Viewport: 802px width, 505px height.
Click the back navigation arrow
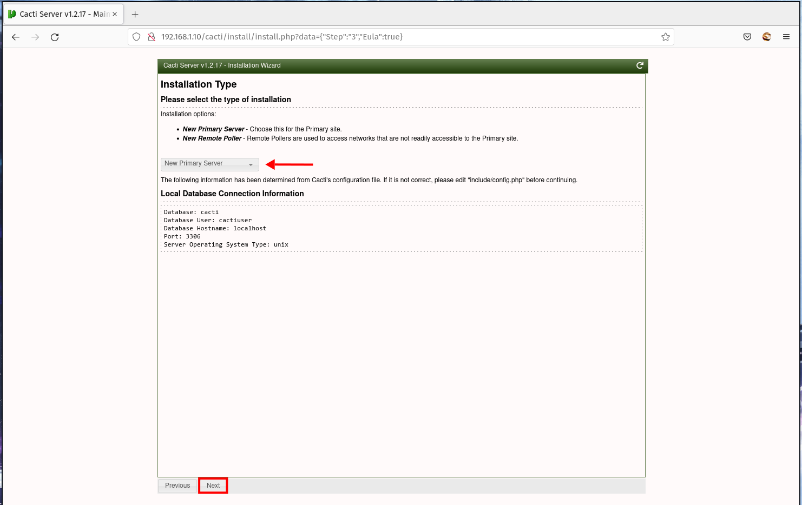15,37
